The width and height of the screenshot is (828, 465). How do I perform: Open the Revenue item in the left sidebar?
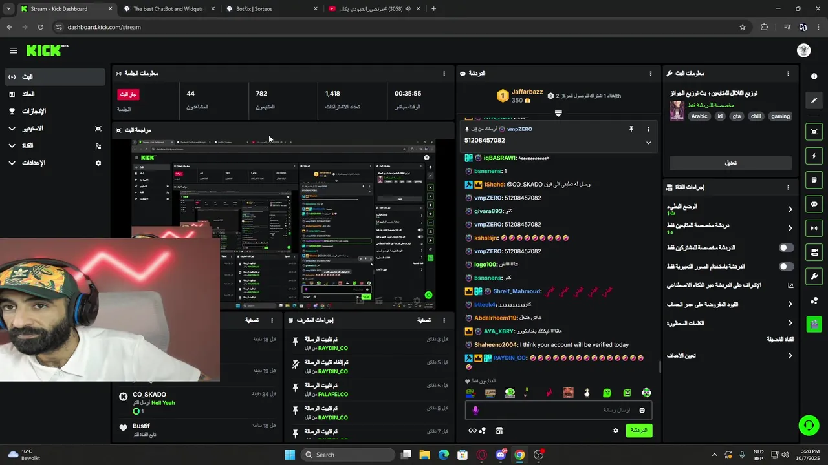point(54,94)
